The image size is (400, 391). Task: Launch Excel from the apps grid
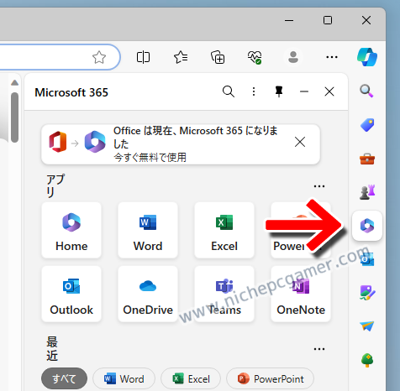click(x=224, y=230)
